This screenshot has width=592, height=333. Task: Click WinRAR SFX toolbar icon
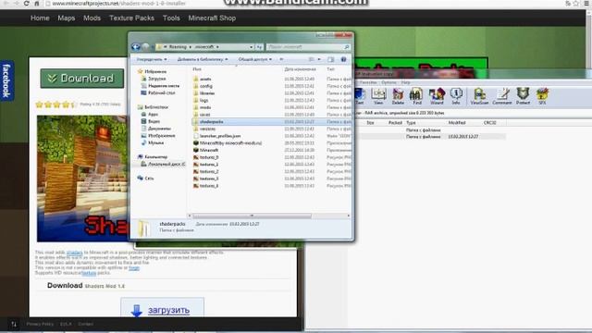click(543, 96)
